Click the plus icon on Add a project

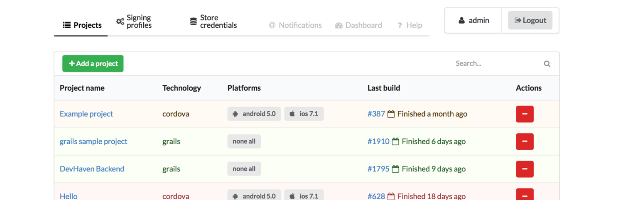pos(72,64)
